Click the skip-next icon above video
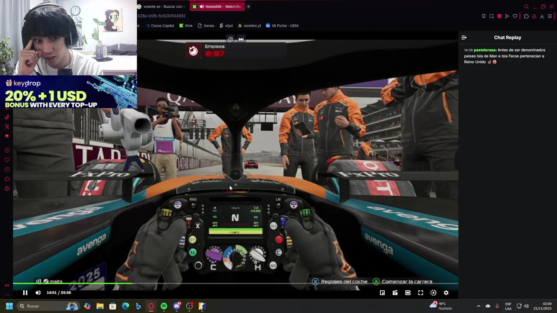The image size is (557, 313). (241, 39)
